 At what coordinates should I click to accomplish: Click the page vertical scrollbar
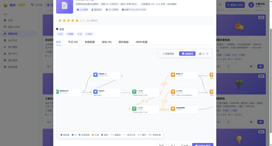pos(271,80)
